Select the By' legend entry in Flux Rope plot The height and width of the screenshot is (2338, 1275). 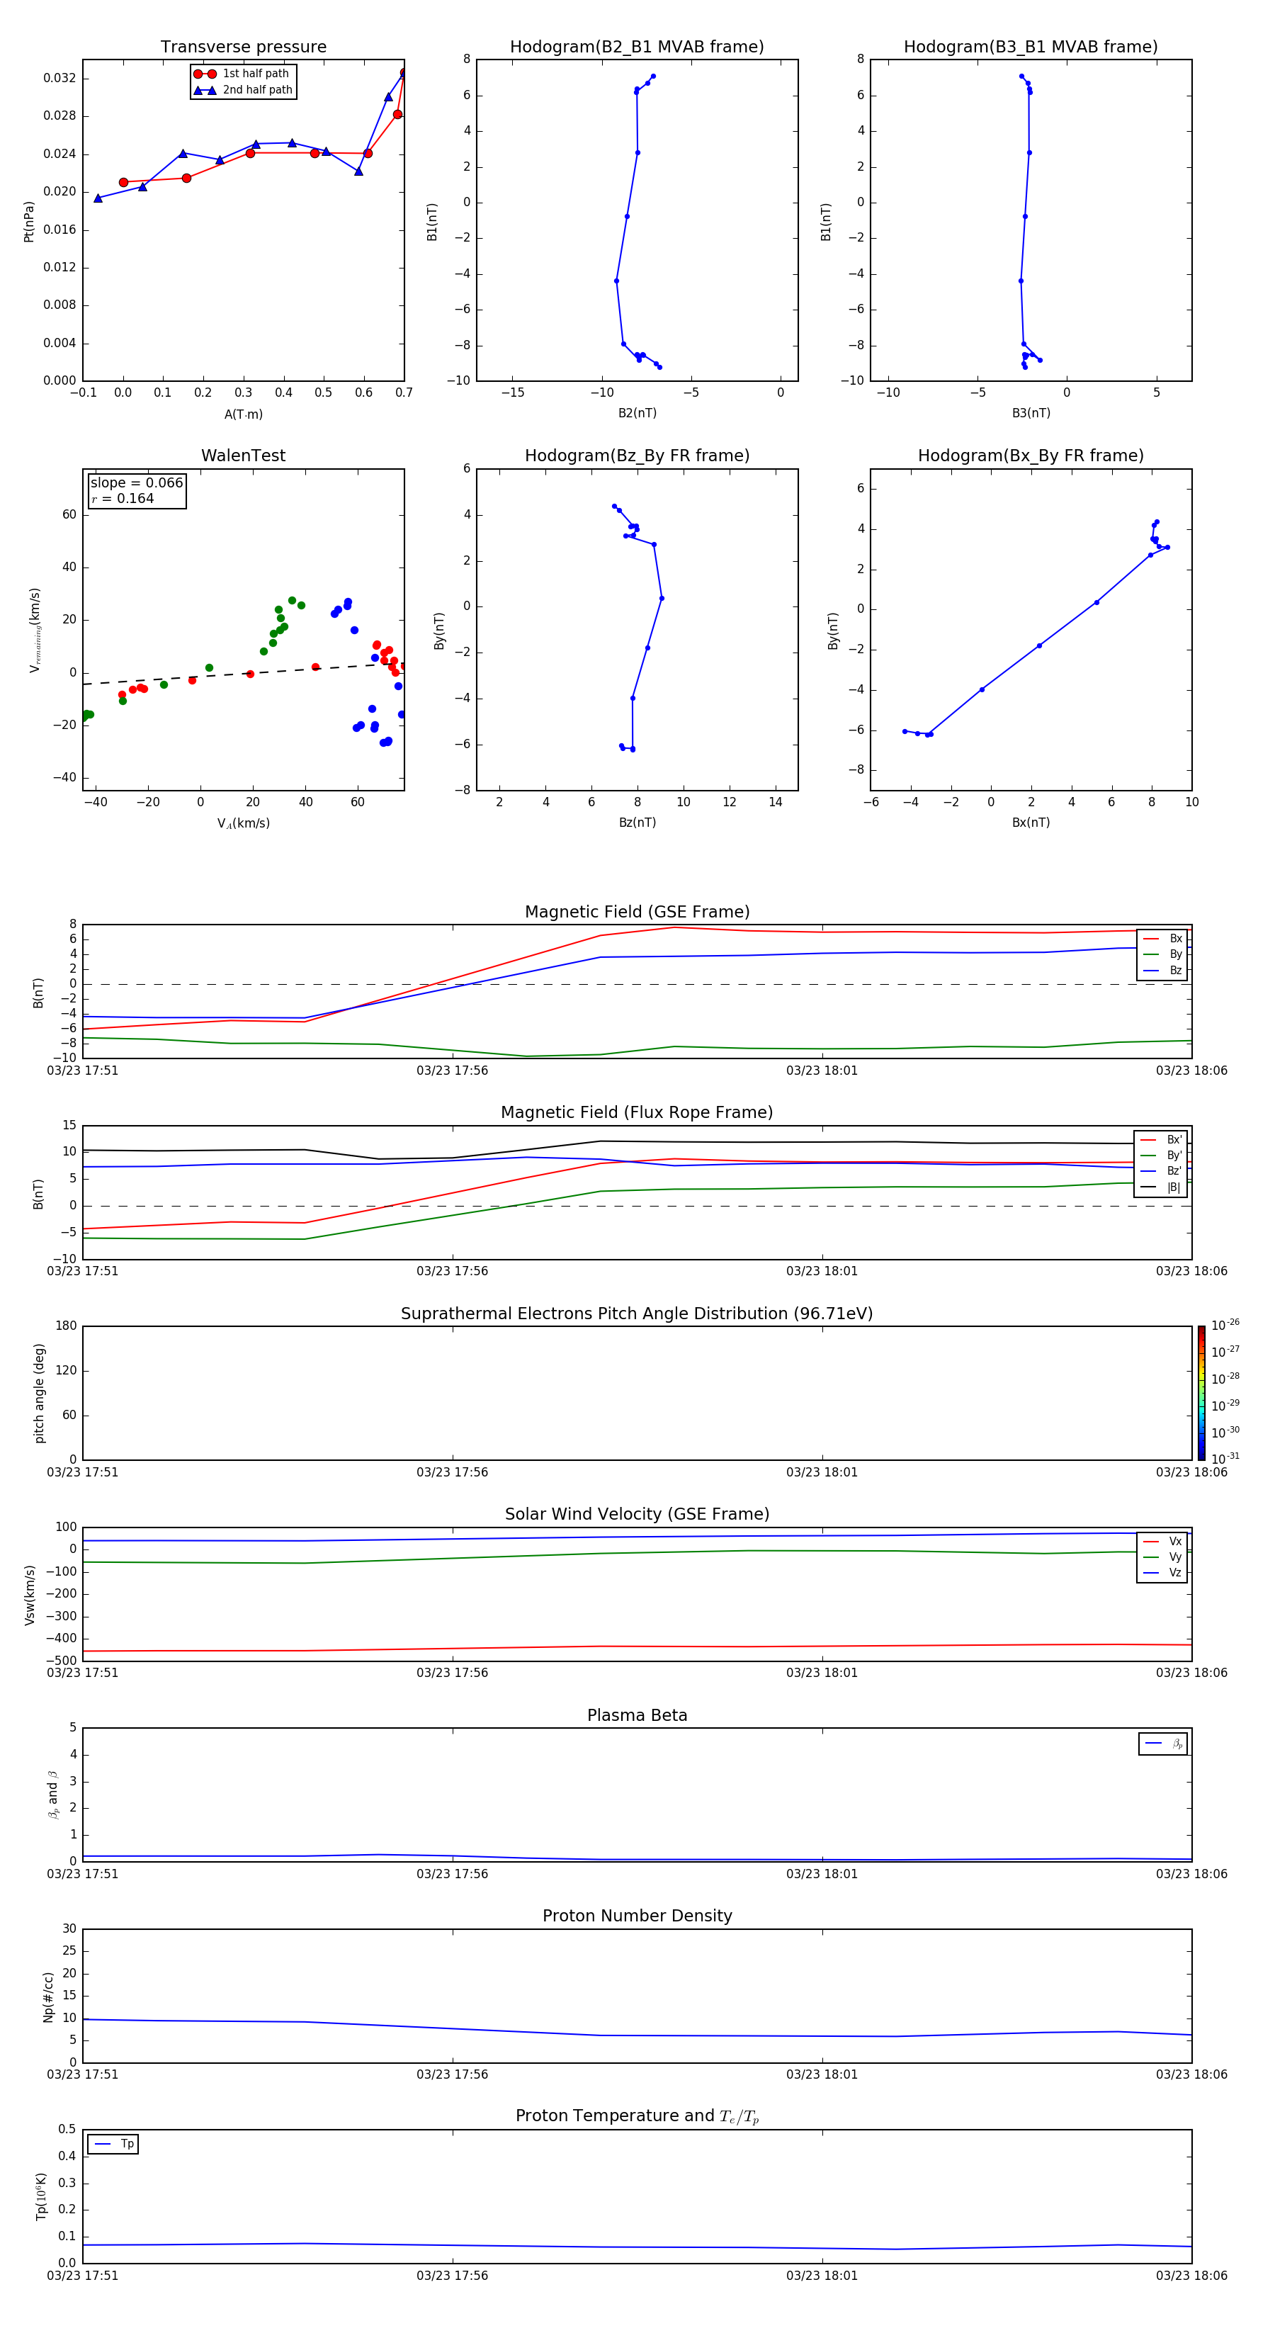(x=1162, y=1156)
